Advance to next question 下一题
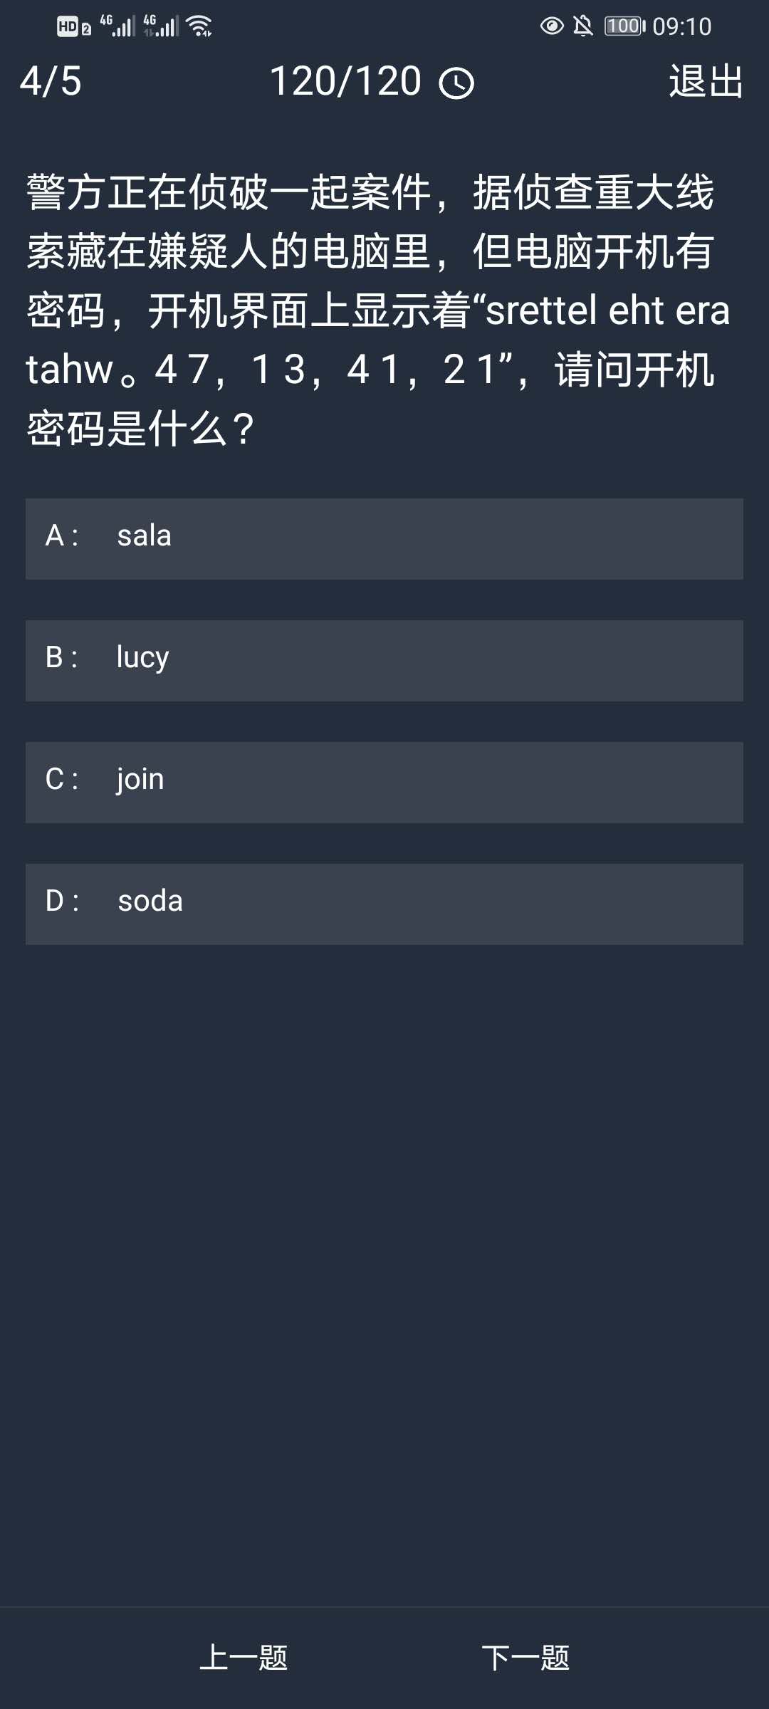769x1709 pixels. [525, 1657]
